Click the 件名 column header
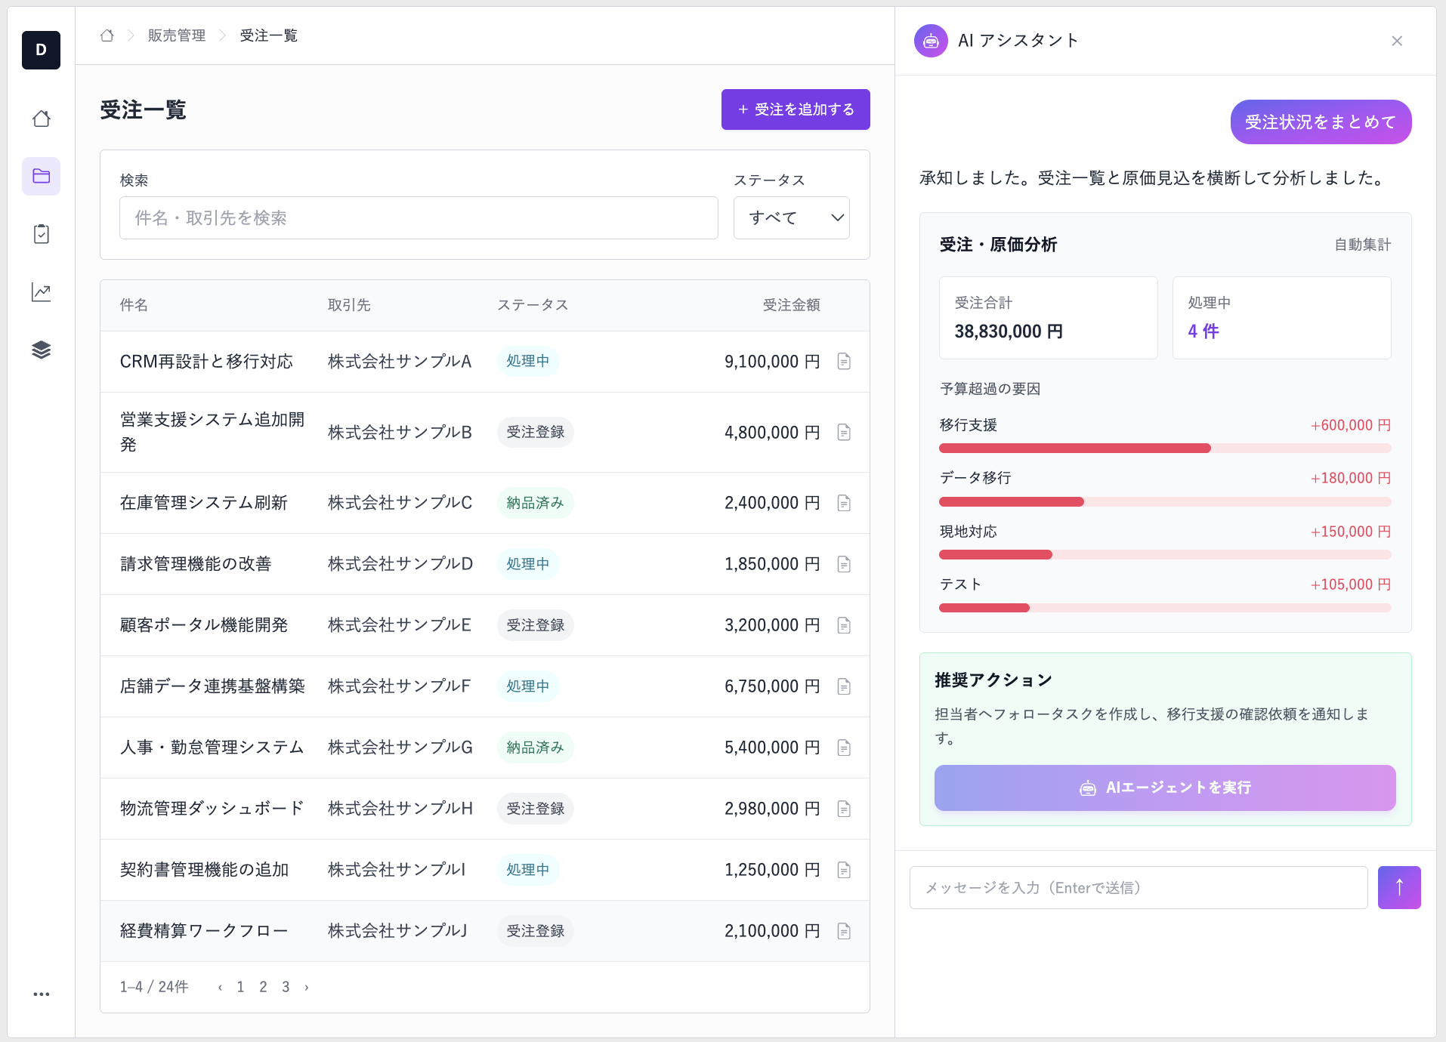Viewport: 1446px width, 1042px height. tap(134, 305)
